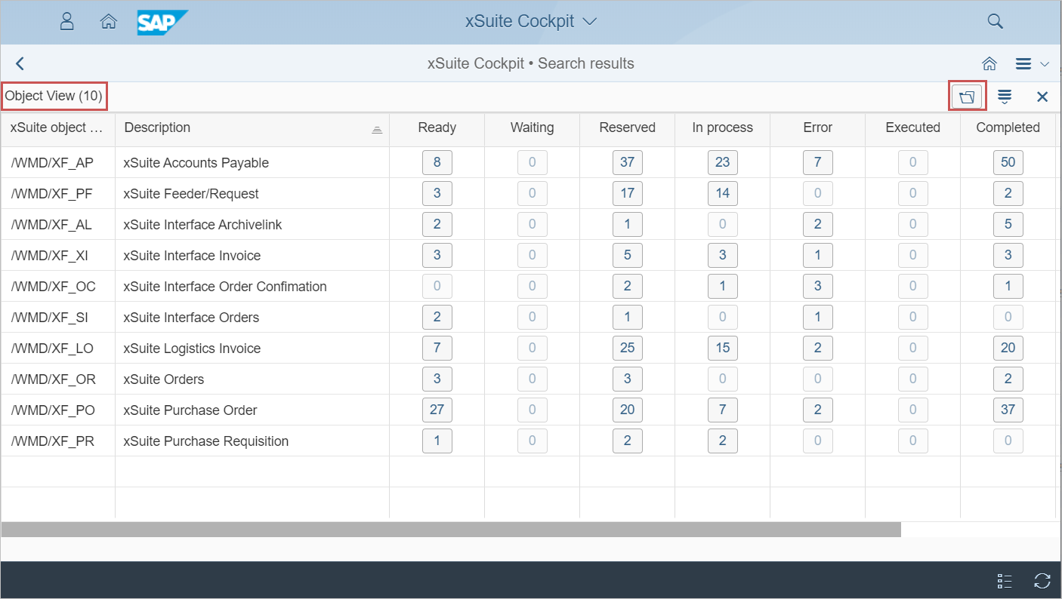The image size is (1062, 599).
Task: Open the list view icon in footer
Action: [x=1005, y=580]
